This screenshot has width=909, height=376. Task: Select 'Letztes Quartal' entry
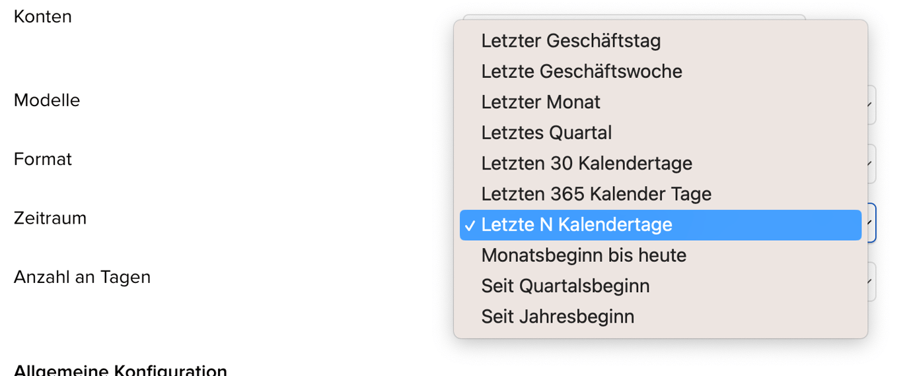[x=546, y=133]
